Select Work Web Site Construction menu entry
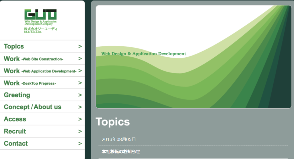This screenshot has height=159, width=294. 34,59
